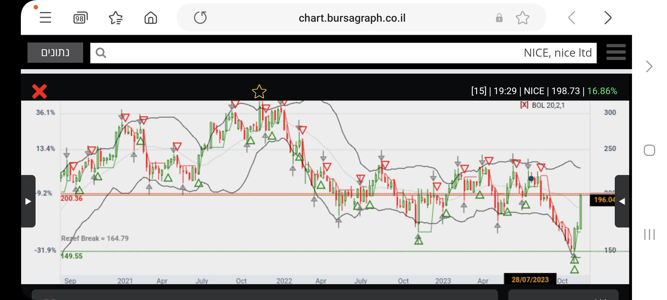Click the 28/07/2023 date marker
This screenshot has height=300, width=667.
(x=530, y=279)
